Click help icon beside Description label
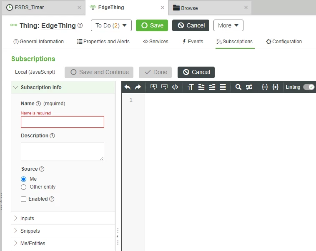This screenshot has width=316, height=251. (x=52, y=136)
